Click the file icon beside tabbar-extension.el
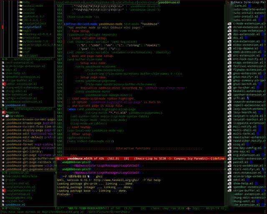This screenshot has height=214, width=267. [x=3, y=84]
